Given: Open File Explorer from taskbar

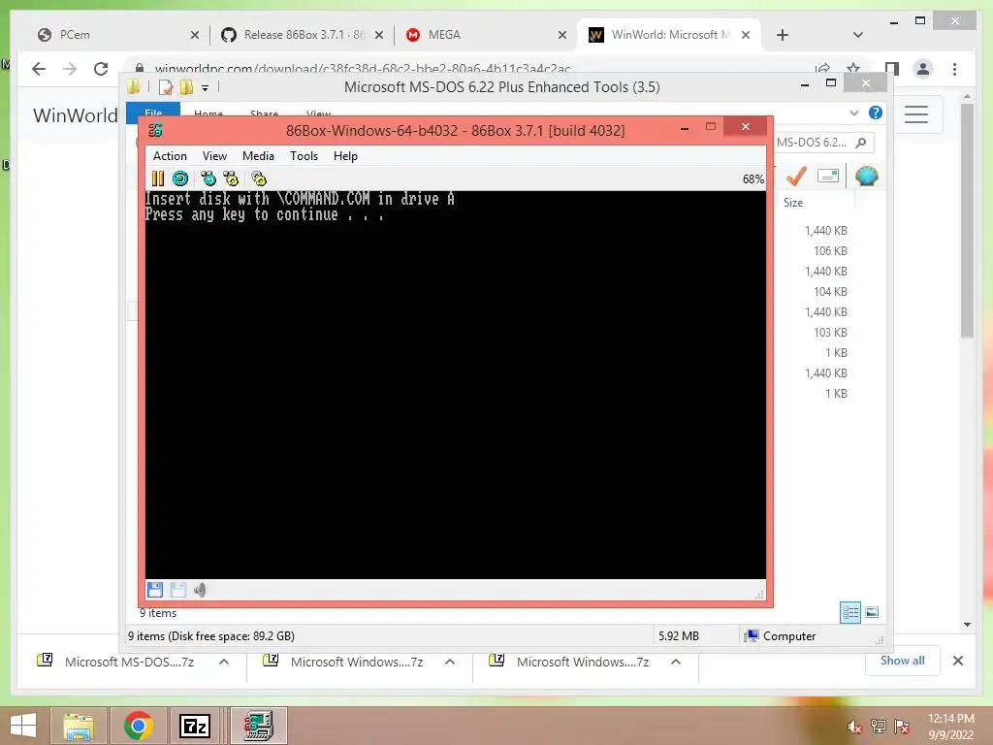Looking at the screenshot, I should click(x=78, y=726).
